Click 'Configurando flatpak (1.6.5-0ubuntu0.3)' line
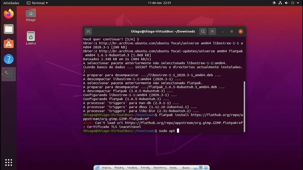This screenshot has height=170, width=303. [126, 99]
